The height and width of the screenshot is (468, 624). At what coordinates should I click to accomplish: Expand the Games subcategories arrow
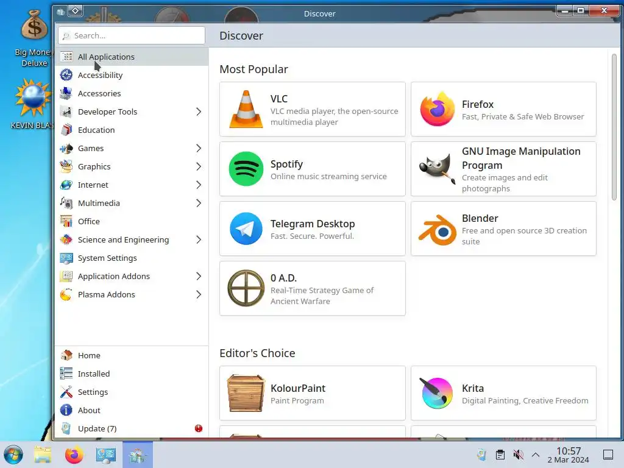tap(199, 148)
